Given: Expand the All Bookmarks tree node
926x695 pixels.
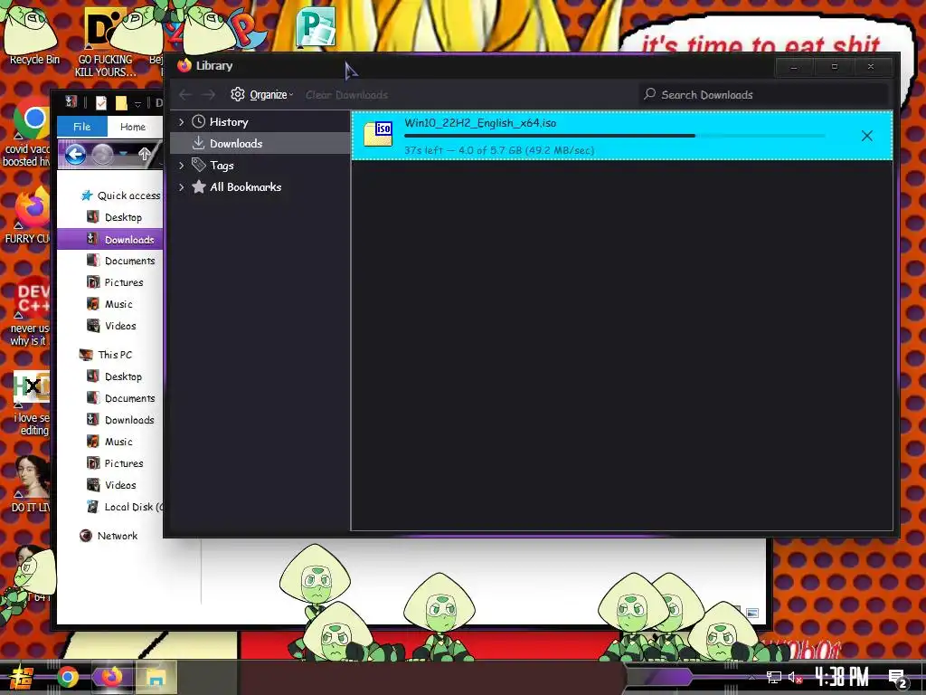Looking at the screenshot, I should pyautogui.click(x=181, y=186).
